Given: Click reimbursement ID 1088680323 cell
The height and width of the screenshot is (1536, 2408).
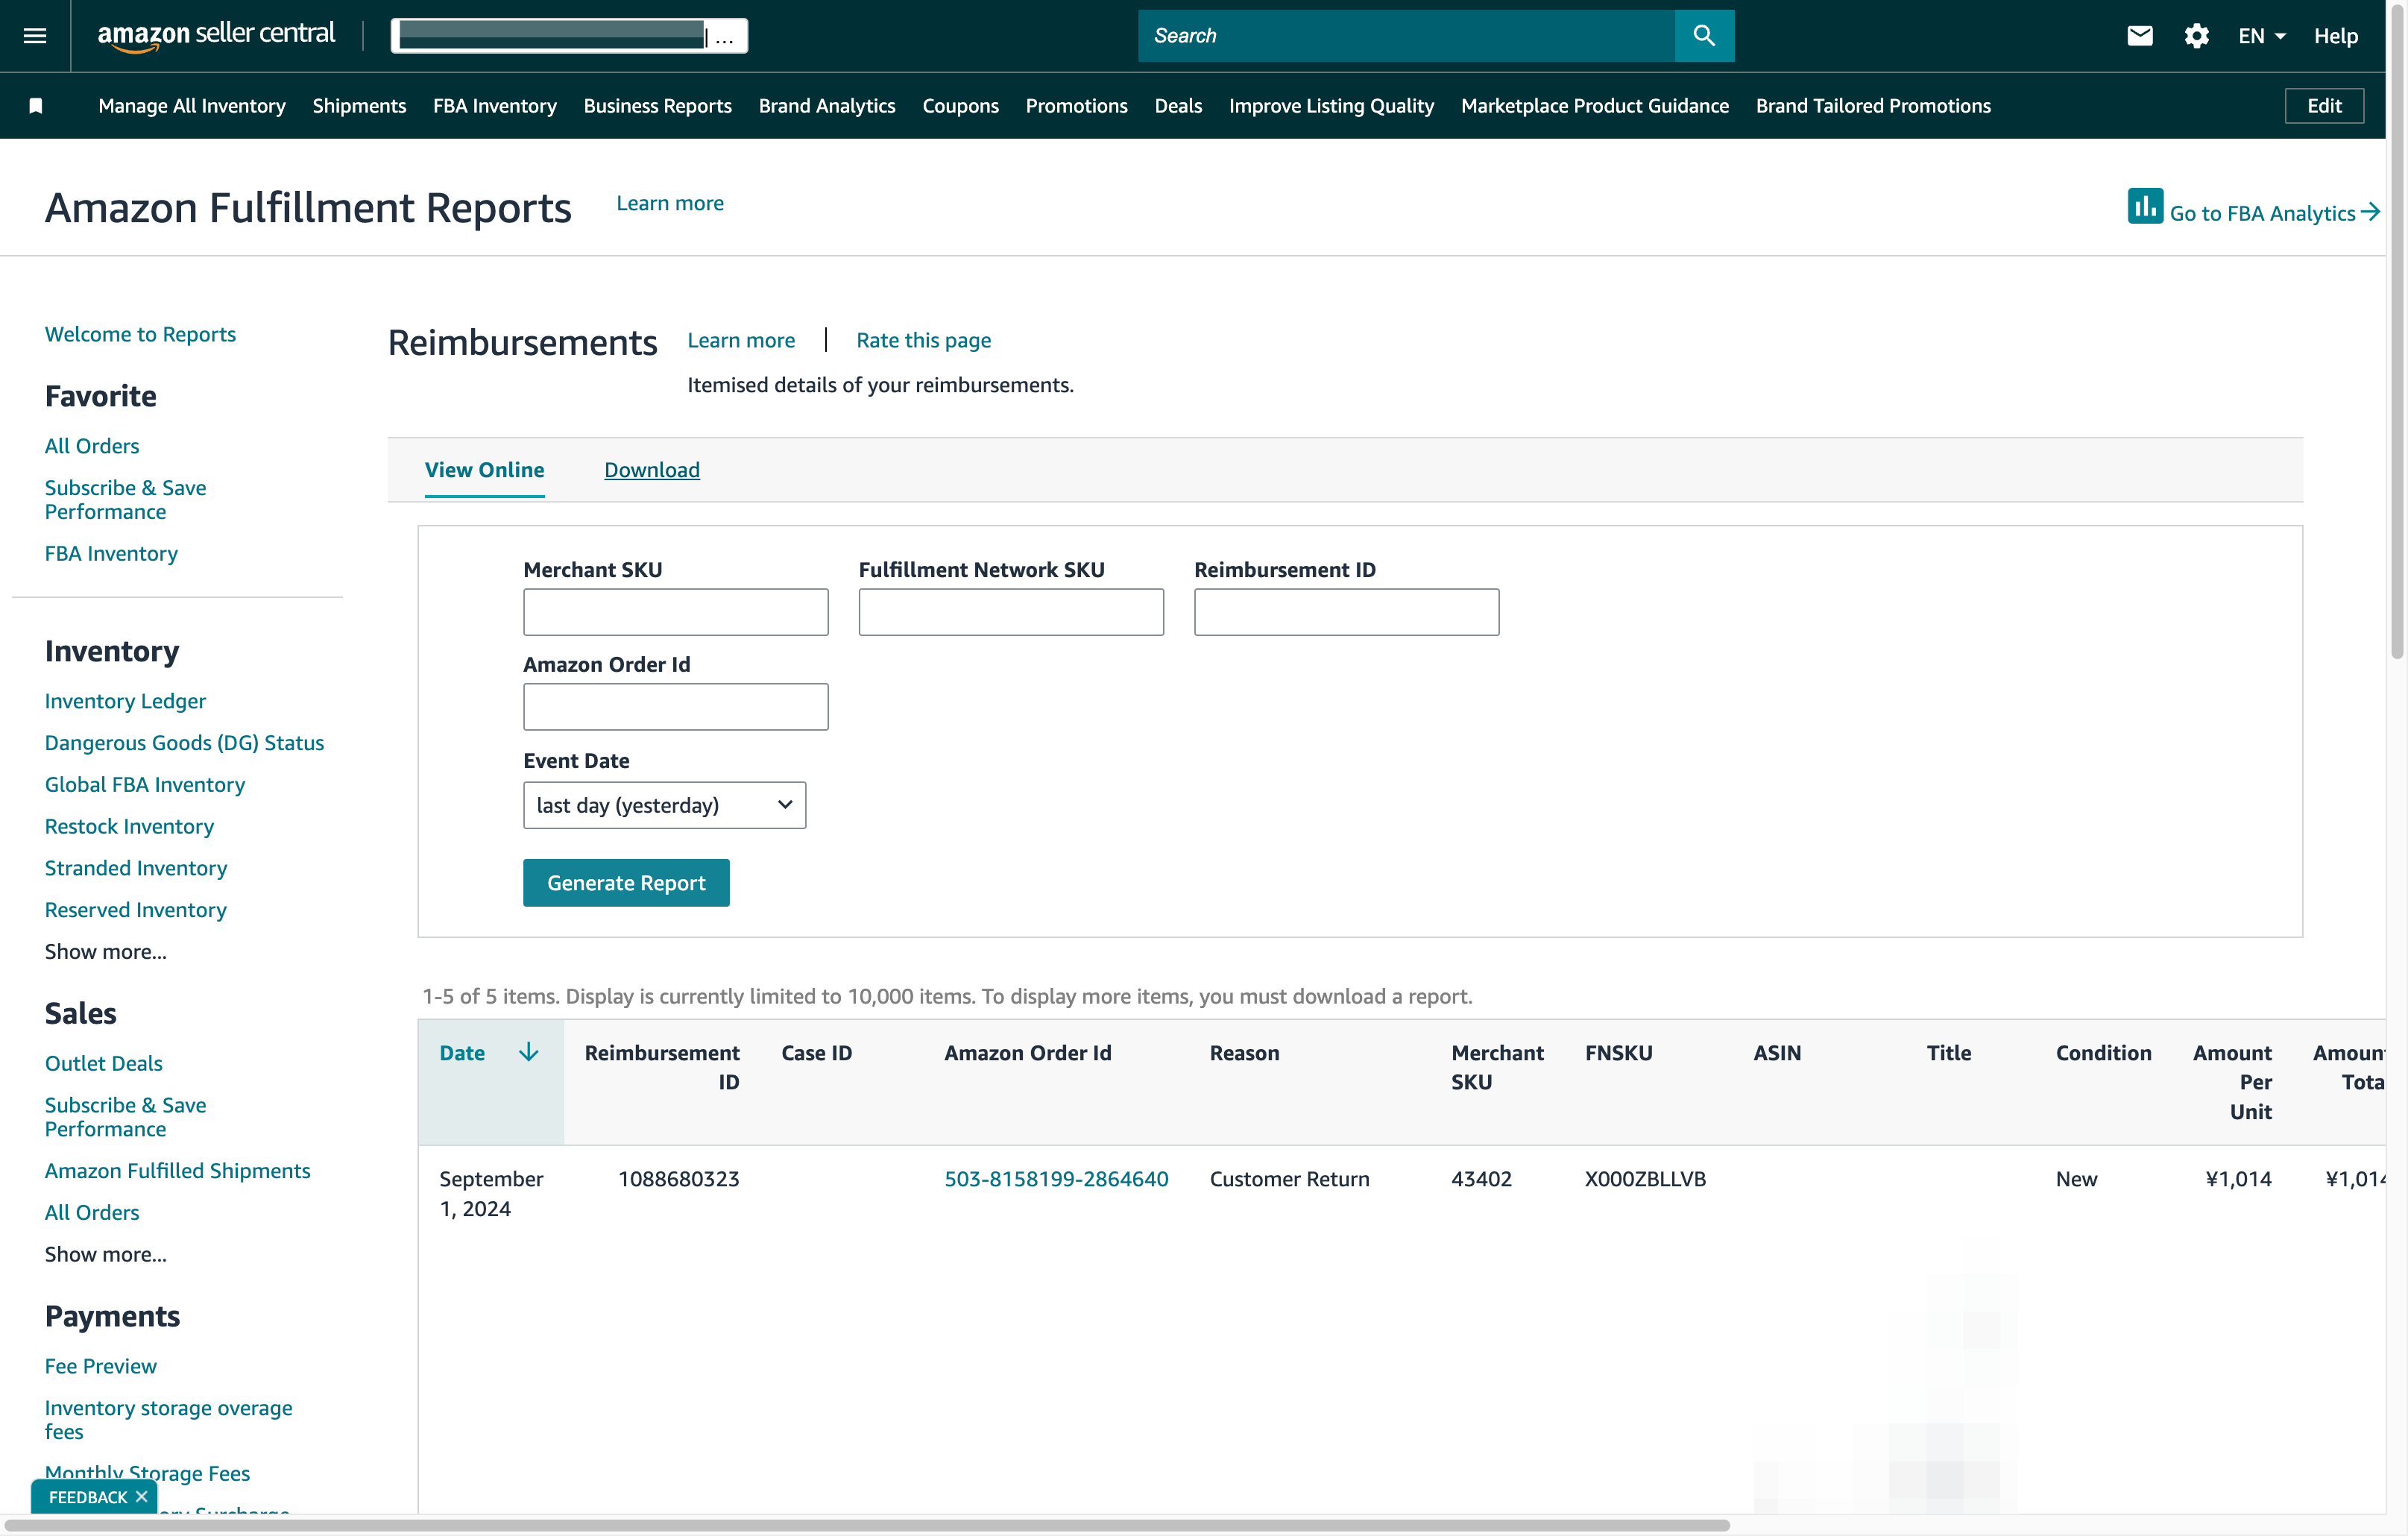Looking at the screenshot, I should pyautogui.click(x=678, y=1179).
